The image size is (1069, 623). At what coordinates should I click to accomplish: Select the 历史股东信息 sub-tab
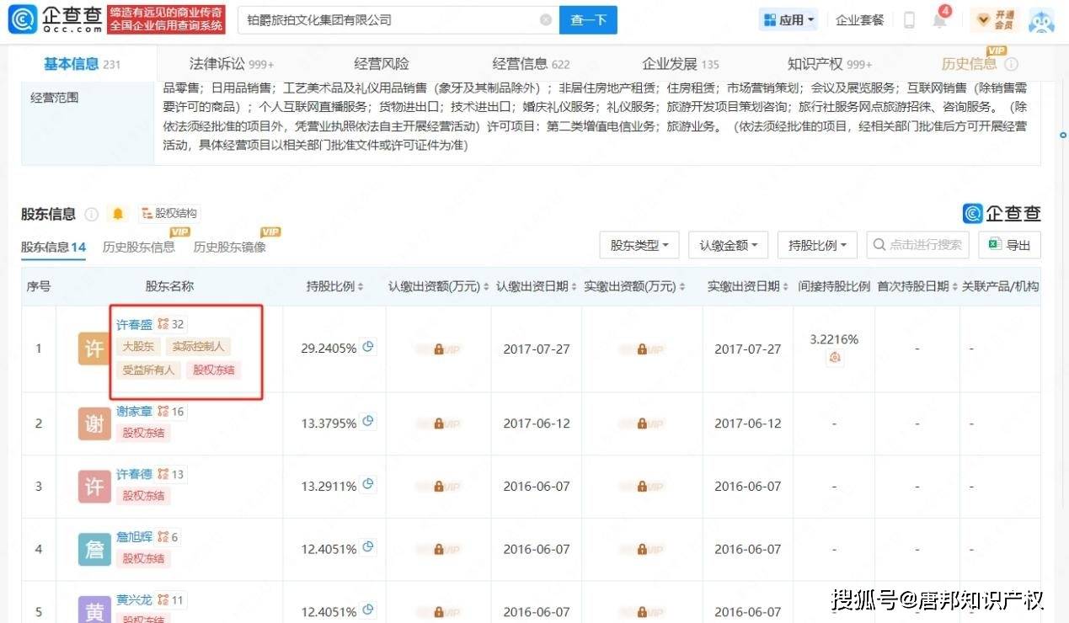(139, 247)
